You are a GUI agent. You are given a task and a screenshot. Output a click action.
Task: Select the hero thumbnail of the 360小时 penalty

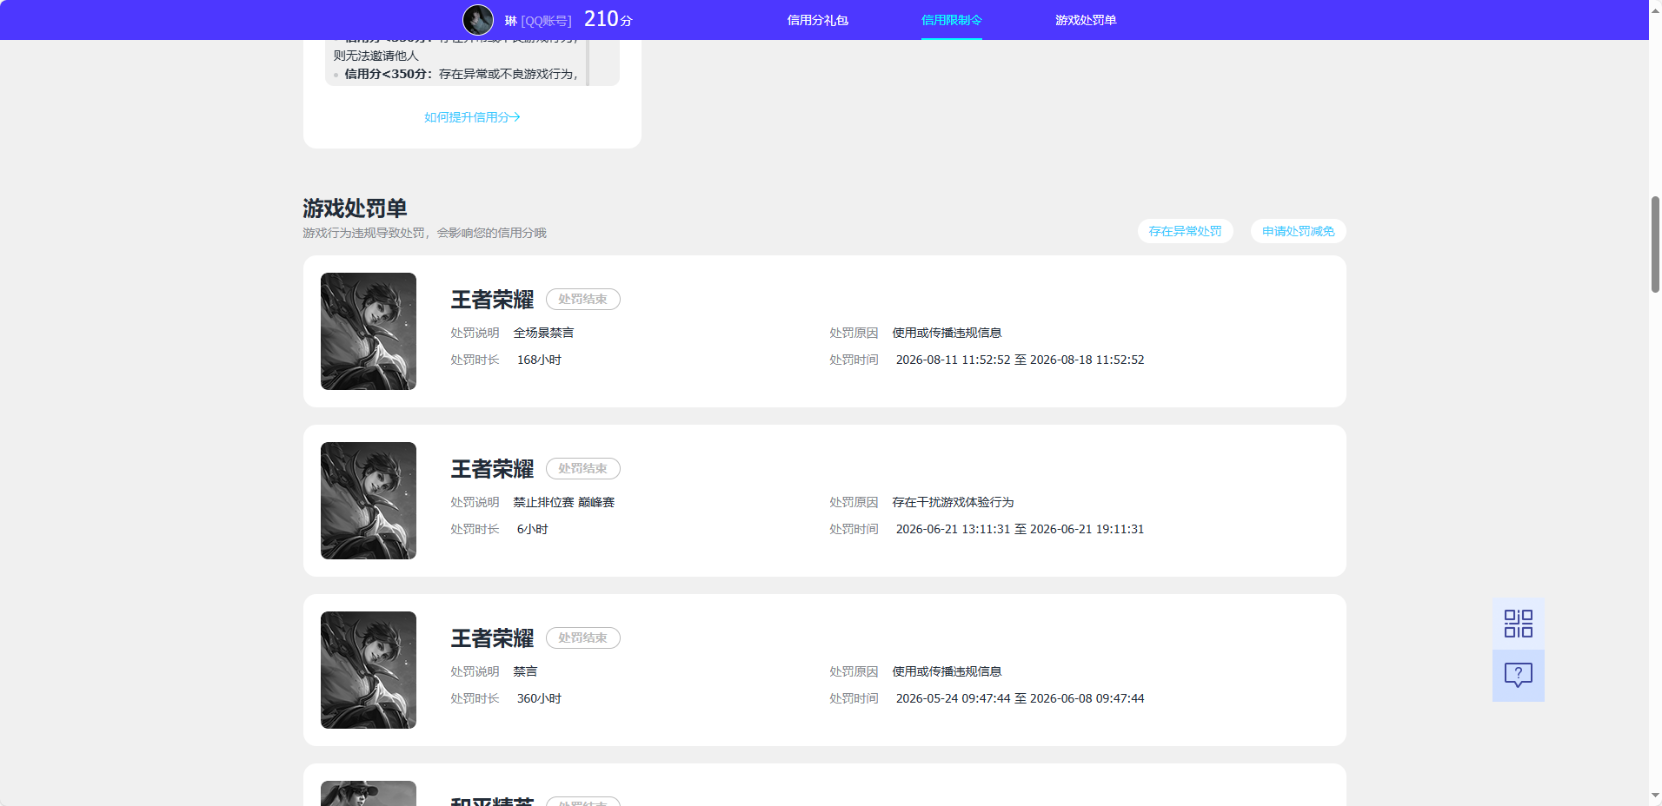click(x=369, y=670)
